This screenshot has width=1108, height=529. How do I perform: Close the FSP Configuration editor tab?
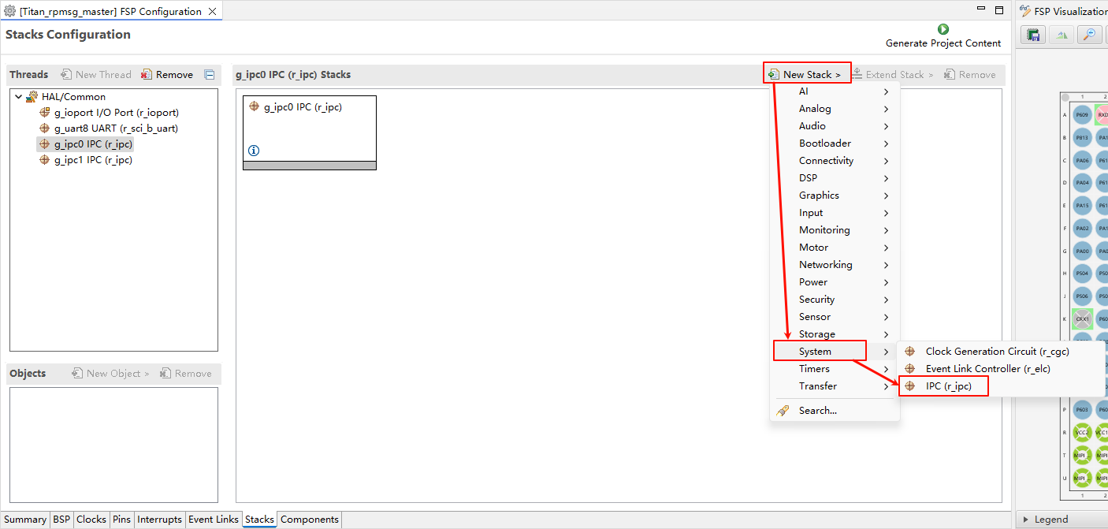point(212,12)
